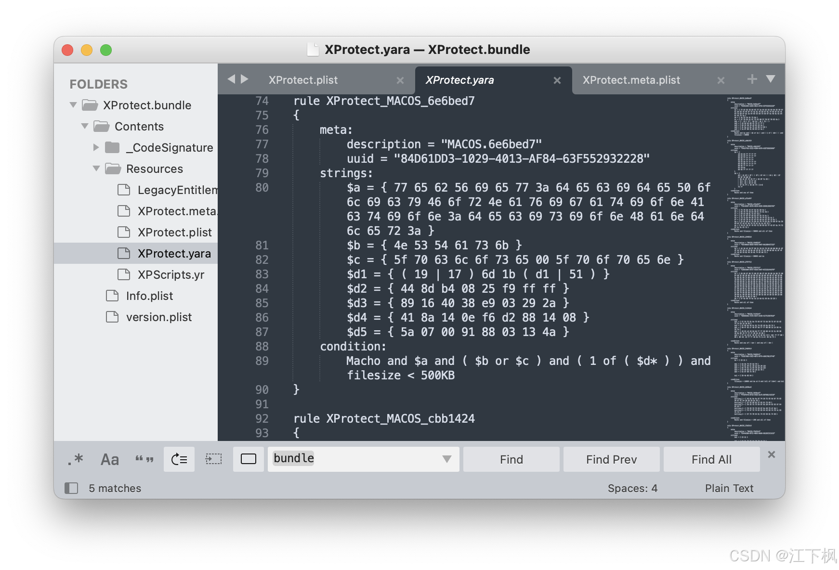Viewport: 839px width, 570px height.
Task: Open Info.plist in sidebar
Action: click(136, 296)
